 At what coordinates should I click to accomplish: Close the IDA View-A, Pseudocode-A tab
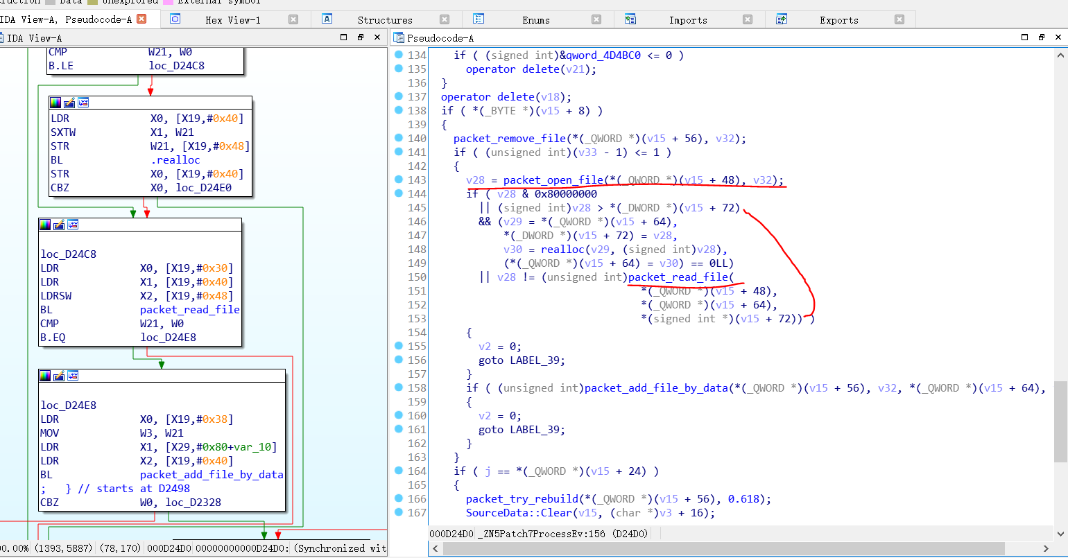click(x=141, y=19)
